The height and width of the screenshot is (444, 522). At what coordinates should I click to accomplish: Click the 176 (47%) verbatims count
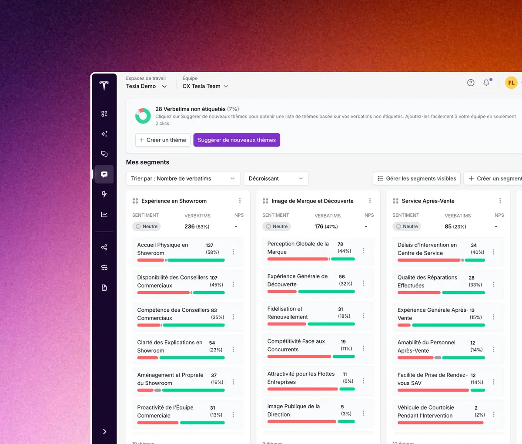(326, 226)
